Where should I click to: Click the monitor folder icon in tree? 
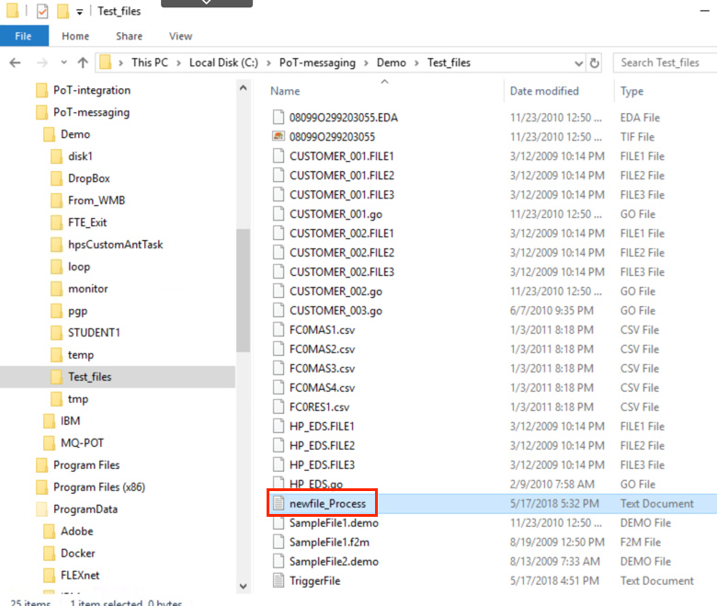pyautogui.click(x=57, y=289)
